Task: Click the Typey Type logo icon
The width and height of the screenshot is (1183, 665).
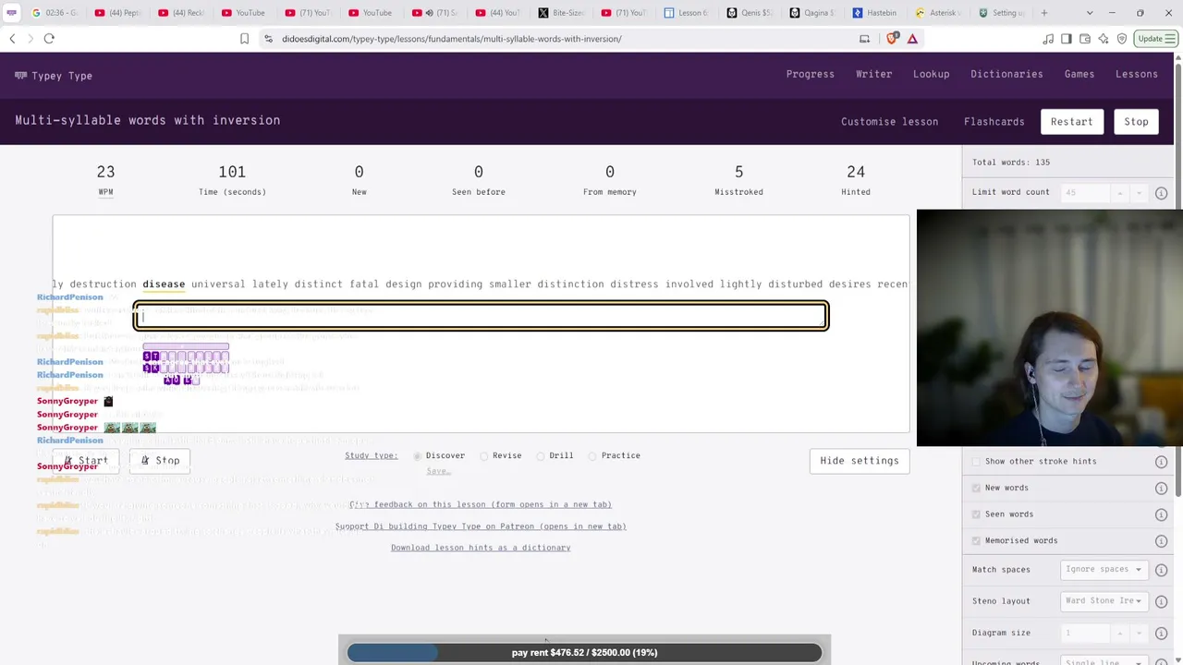Action: pyautogui.click(x=20, y=76)
